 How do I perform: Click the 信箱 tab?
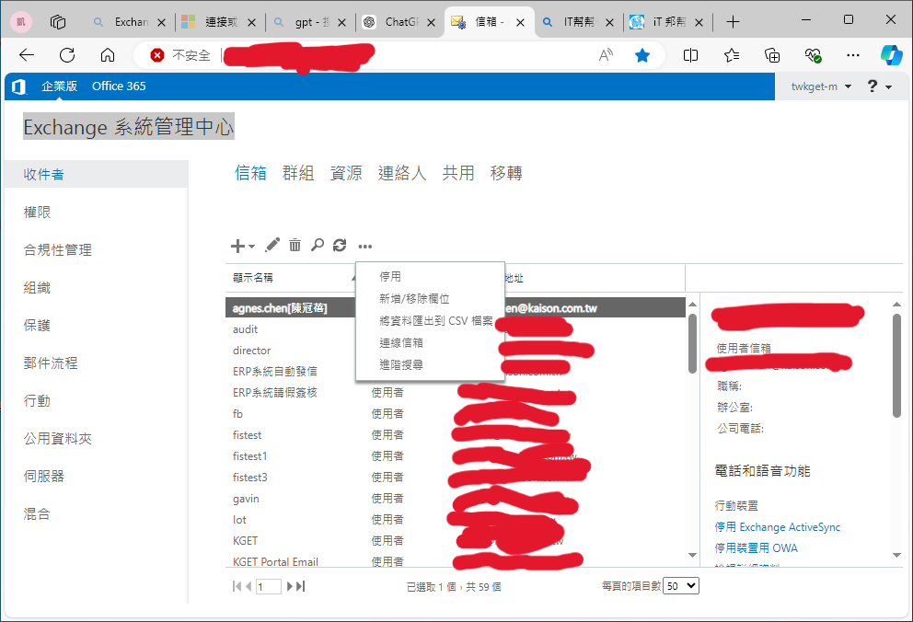(250, 173)
